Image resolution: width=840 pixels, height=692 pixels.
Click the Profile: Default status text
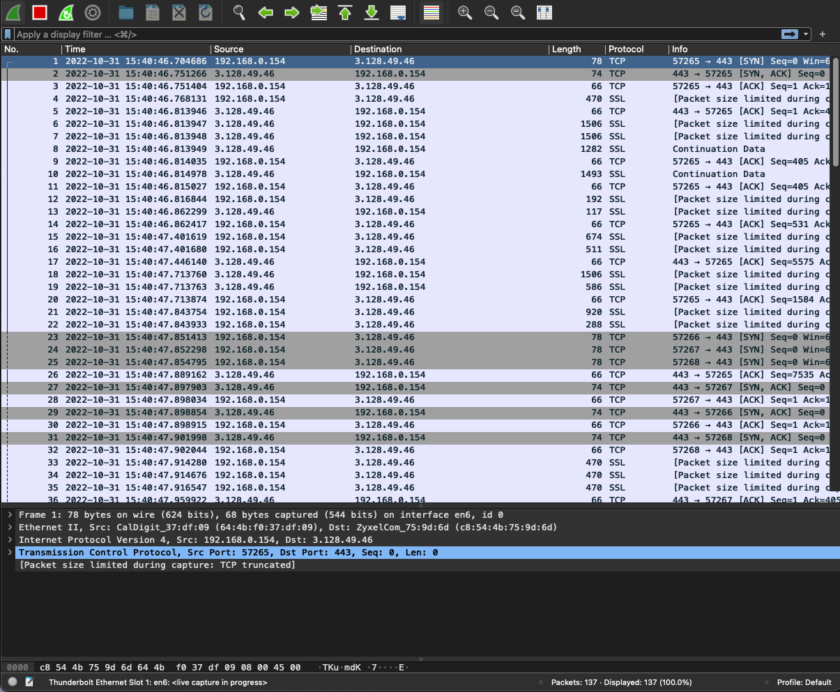(x=804, y=682)
